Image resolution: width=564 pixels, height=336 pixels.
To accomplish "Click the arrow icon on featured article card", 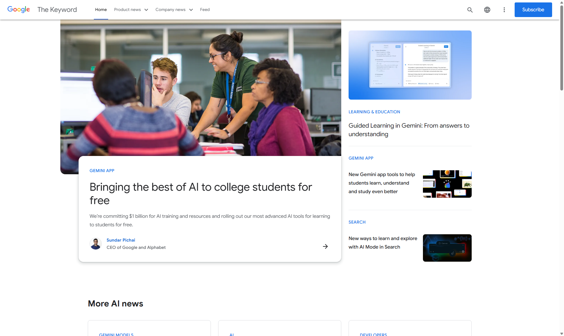I will tap(325, 246).
